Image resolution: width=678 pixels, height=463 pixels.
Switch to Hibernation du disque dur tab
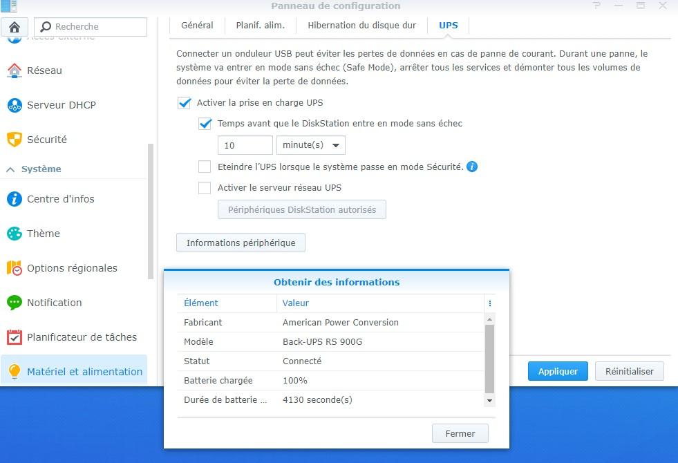click(x=362, y=25)
